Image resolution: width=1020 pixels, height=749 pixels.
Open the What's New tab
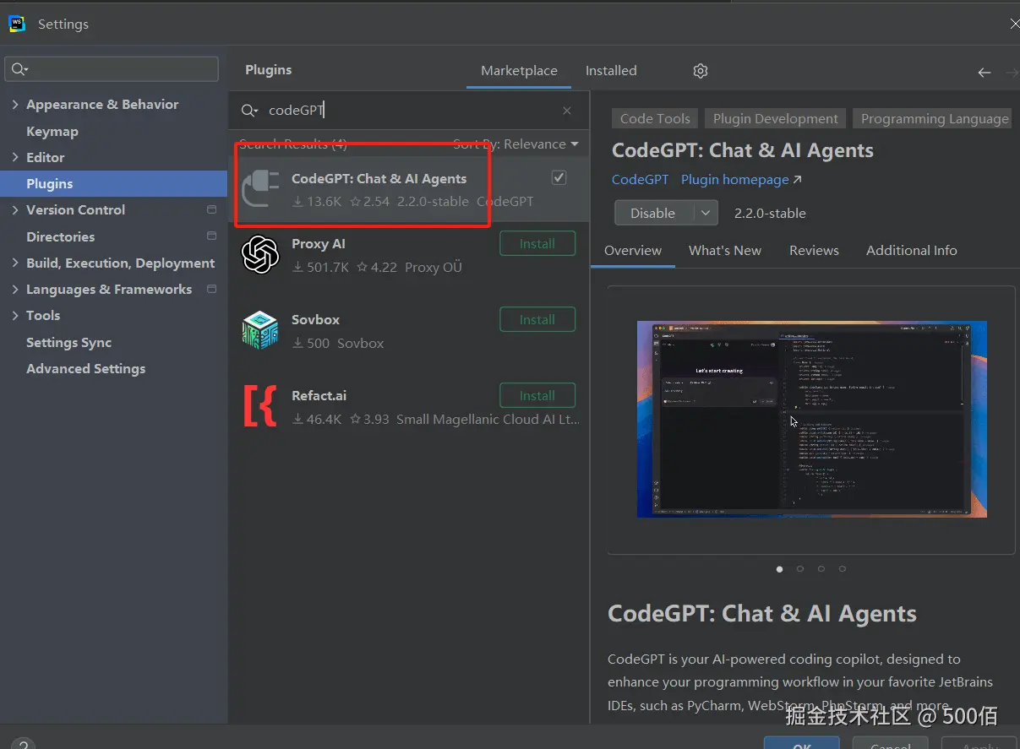[725, 250]
